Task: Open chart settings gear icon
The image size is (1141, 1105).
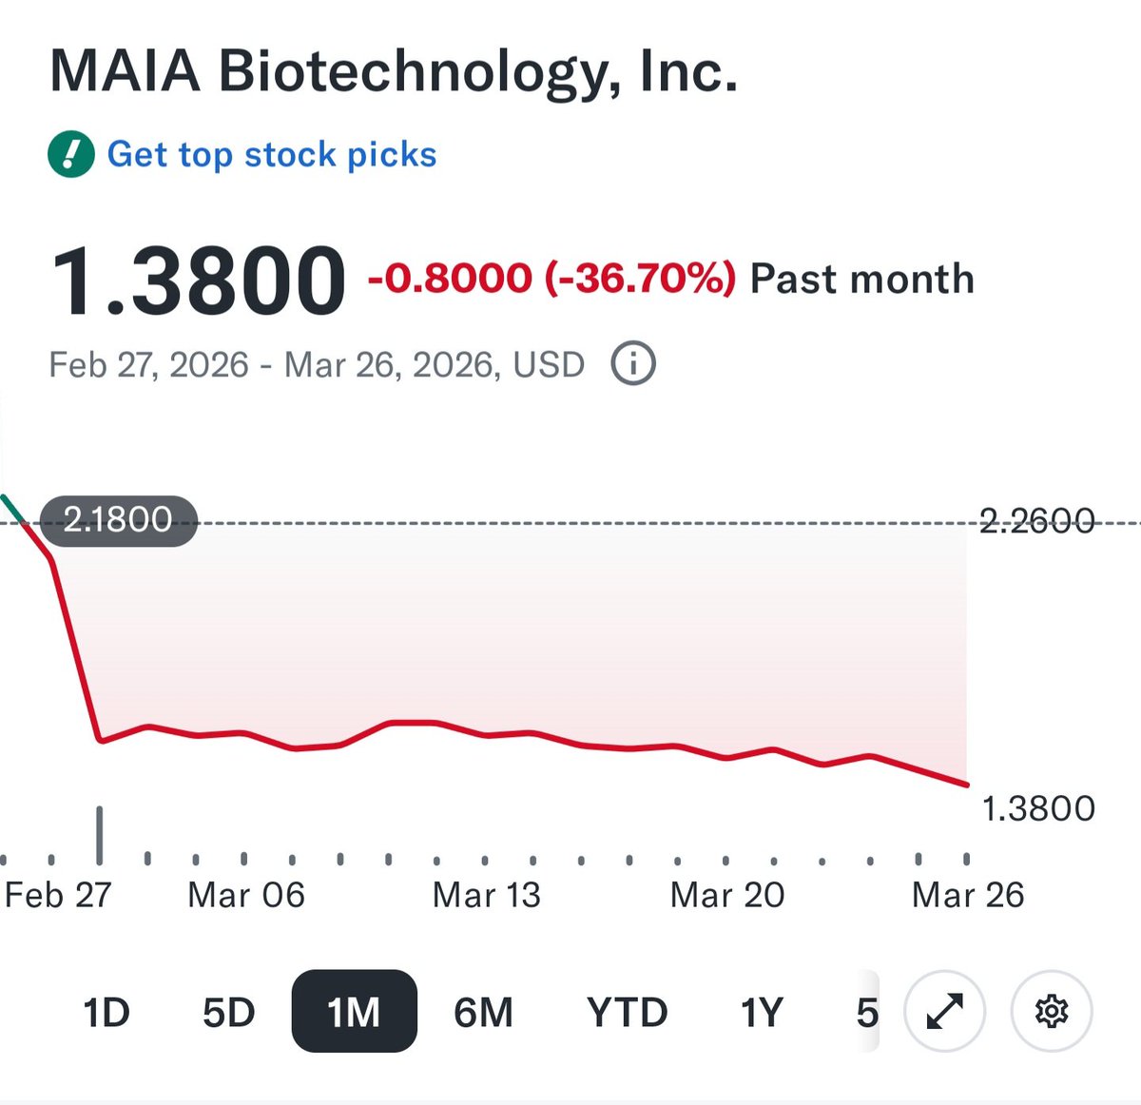Action: click(1052, 1011)
